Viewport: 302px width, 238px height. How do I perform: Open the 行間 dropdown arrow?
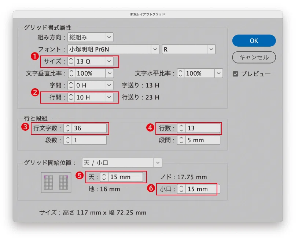point(109,97)
